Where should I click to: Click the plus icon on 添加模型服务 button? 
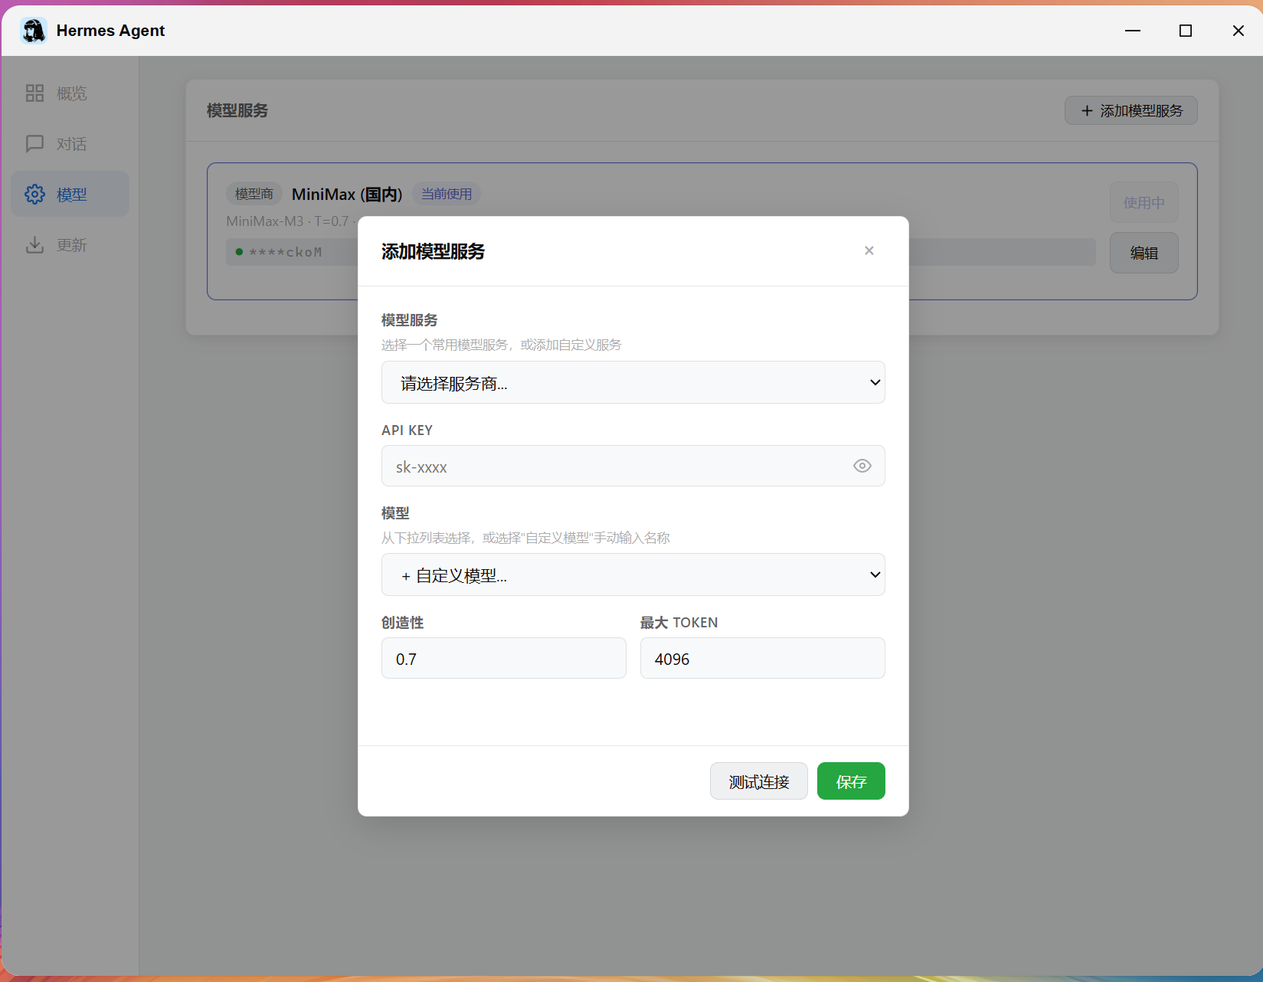[x=1087, y=111]
